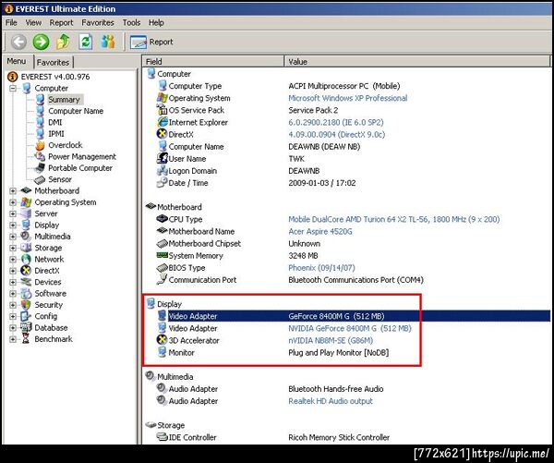The image size is (554, 463).
Task: Expand the Operating System tree node
Action: click(x=13, y=202)
